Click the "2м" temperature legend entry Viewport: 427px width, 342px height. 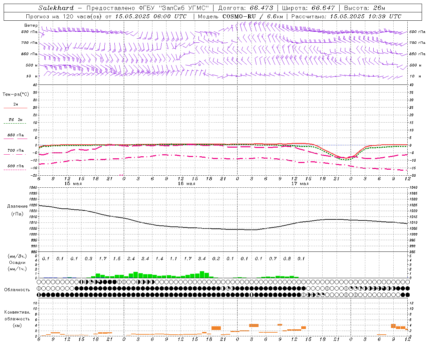click(16, 105)
